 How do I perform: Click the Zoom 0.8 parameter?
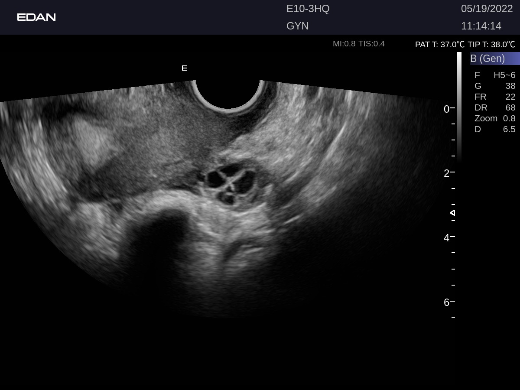tap(495, 118)
